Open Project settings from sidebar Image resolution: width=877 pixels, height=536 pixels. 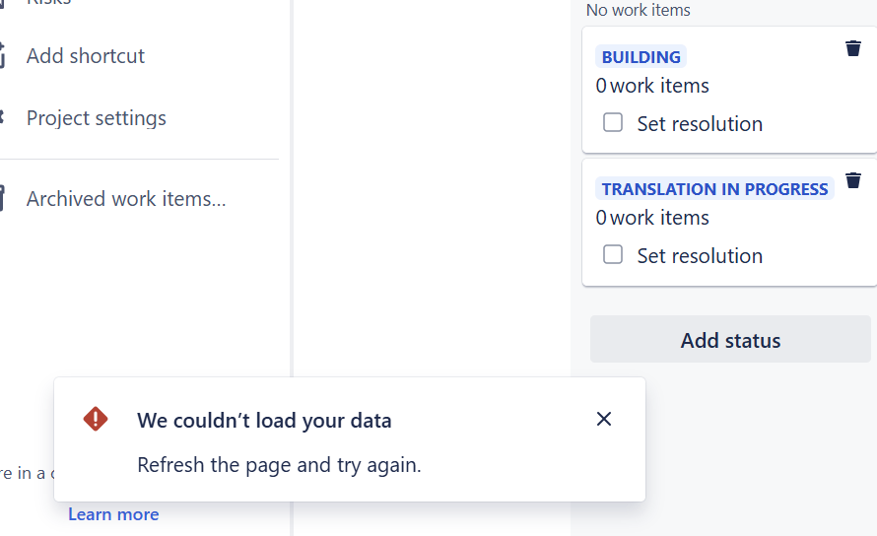point(97,118)
